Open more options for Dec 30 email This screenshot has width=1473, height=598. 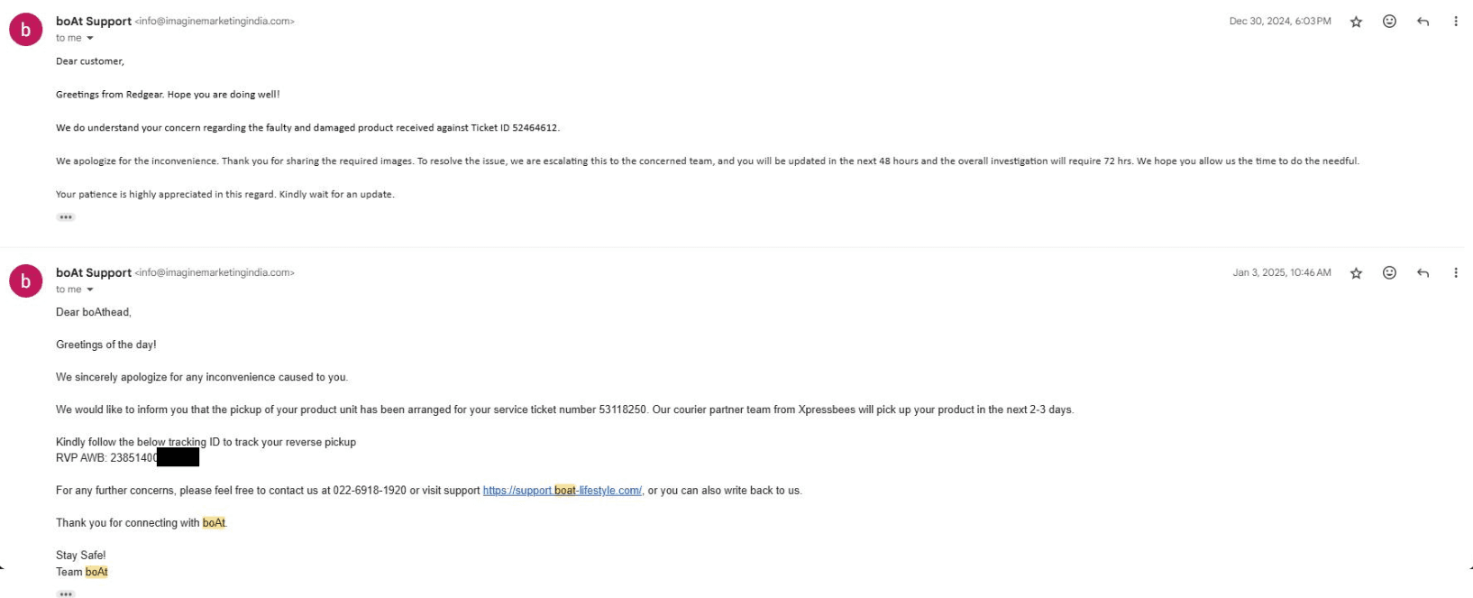[x=1455, y=22]
